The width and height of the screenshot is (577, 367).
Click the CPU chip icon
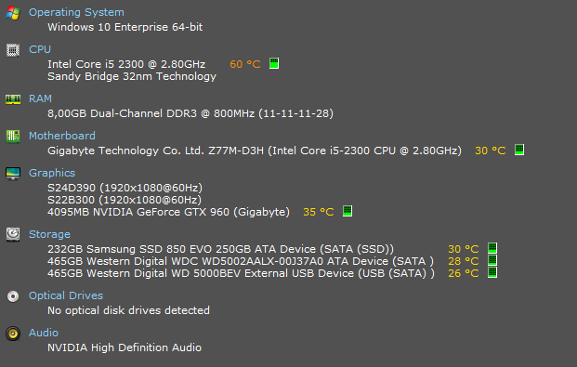pyautogui.click(x=13, y=50)
